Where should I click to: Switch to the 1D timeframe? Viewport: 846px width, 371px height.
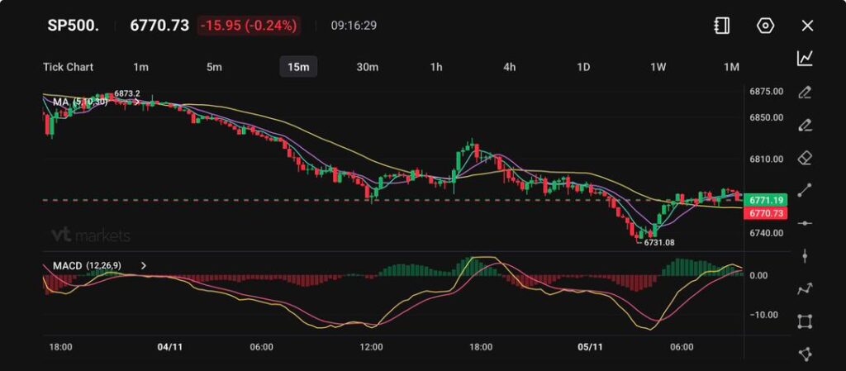click(x=583, y=67)
